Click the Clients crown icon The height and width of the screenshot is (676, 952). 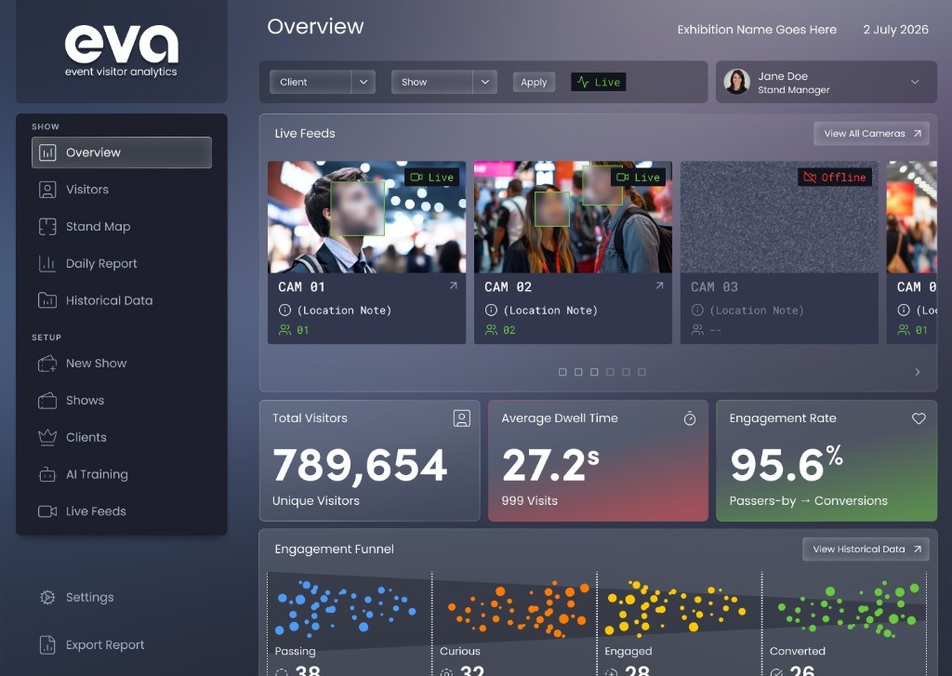point(47,437)
